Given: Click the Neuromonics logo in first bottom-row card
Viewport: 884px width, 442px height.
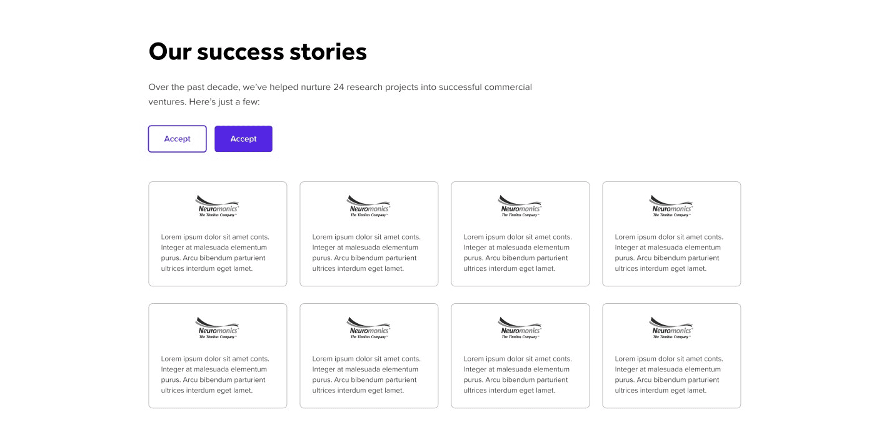Looking at the screenshot, I should (218, 328).
